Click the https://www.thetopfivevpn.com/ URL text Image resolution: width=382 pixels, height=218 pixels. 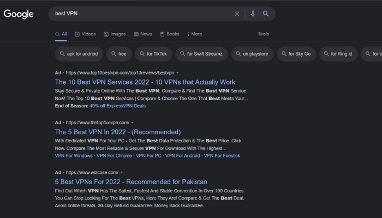point(98,123)
